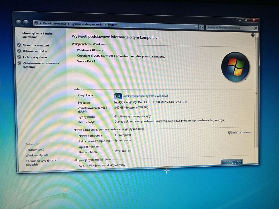Viewport: 279px width, 209px height.
Task: Click RAM value '8,00 GB (dostępne: 7,87 GB)'
Action: coord(131,107)
